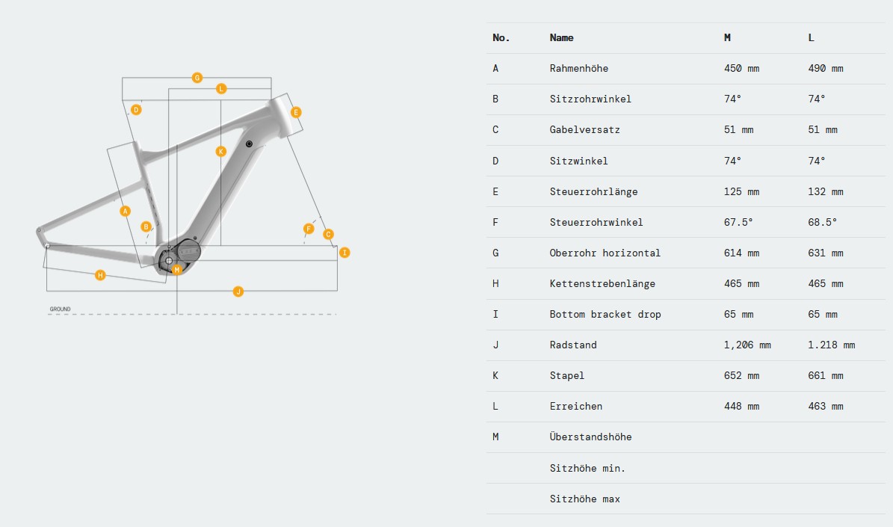Screen dimensions: 893x527
Task: Click the orange M marker at the bottom bracket
Action: (x=177, y=269)
